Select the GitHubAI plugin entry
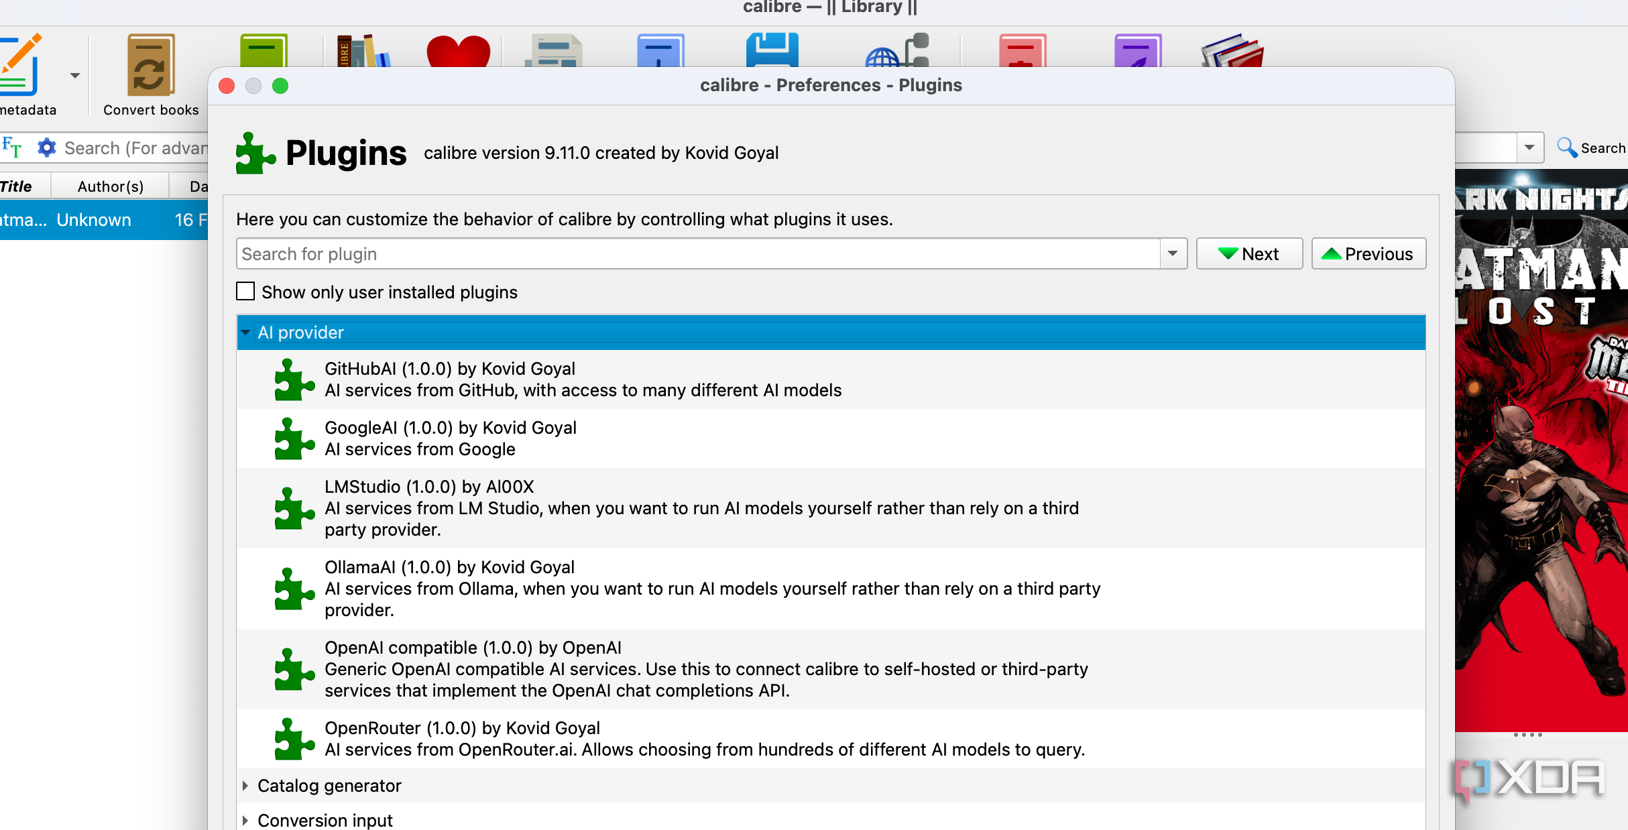1628x830 pixels. tap(831, 379)
